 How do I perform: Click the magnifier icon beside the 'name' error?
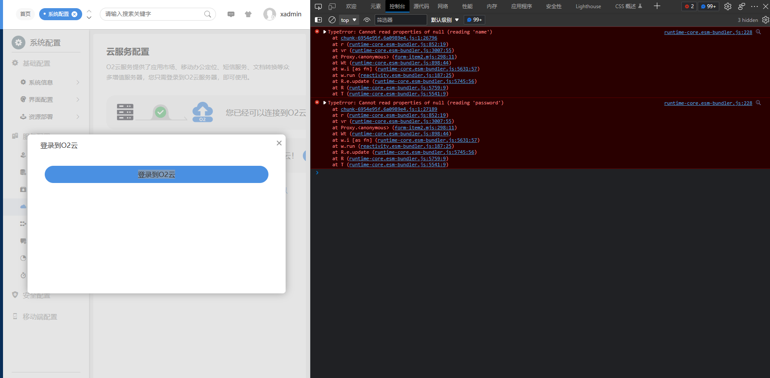click(758, 32)
